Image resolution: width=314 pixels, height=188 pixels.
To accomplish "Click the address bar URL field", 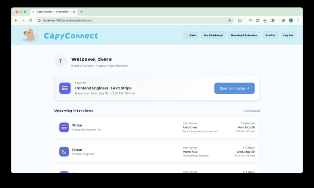I will click(134, 20).
